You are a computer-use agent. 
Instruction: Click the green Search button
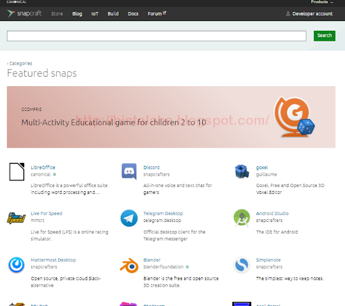(325, 36)
